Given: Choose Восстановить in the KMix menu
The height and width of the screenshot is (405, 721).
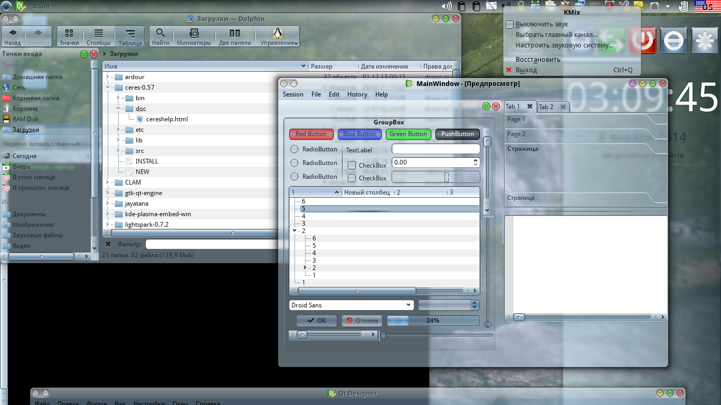Looking at the screenshot, I should (572, 60).
